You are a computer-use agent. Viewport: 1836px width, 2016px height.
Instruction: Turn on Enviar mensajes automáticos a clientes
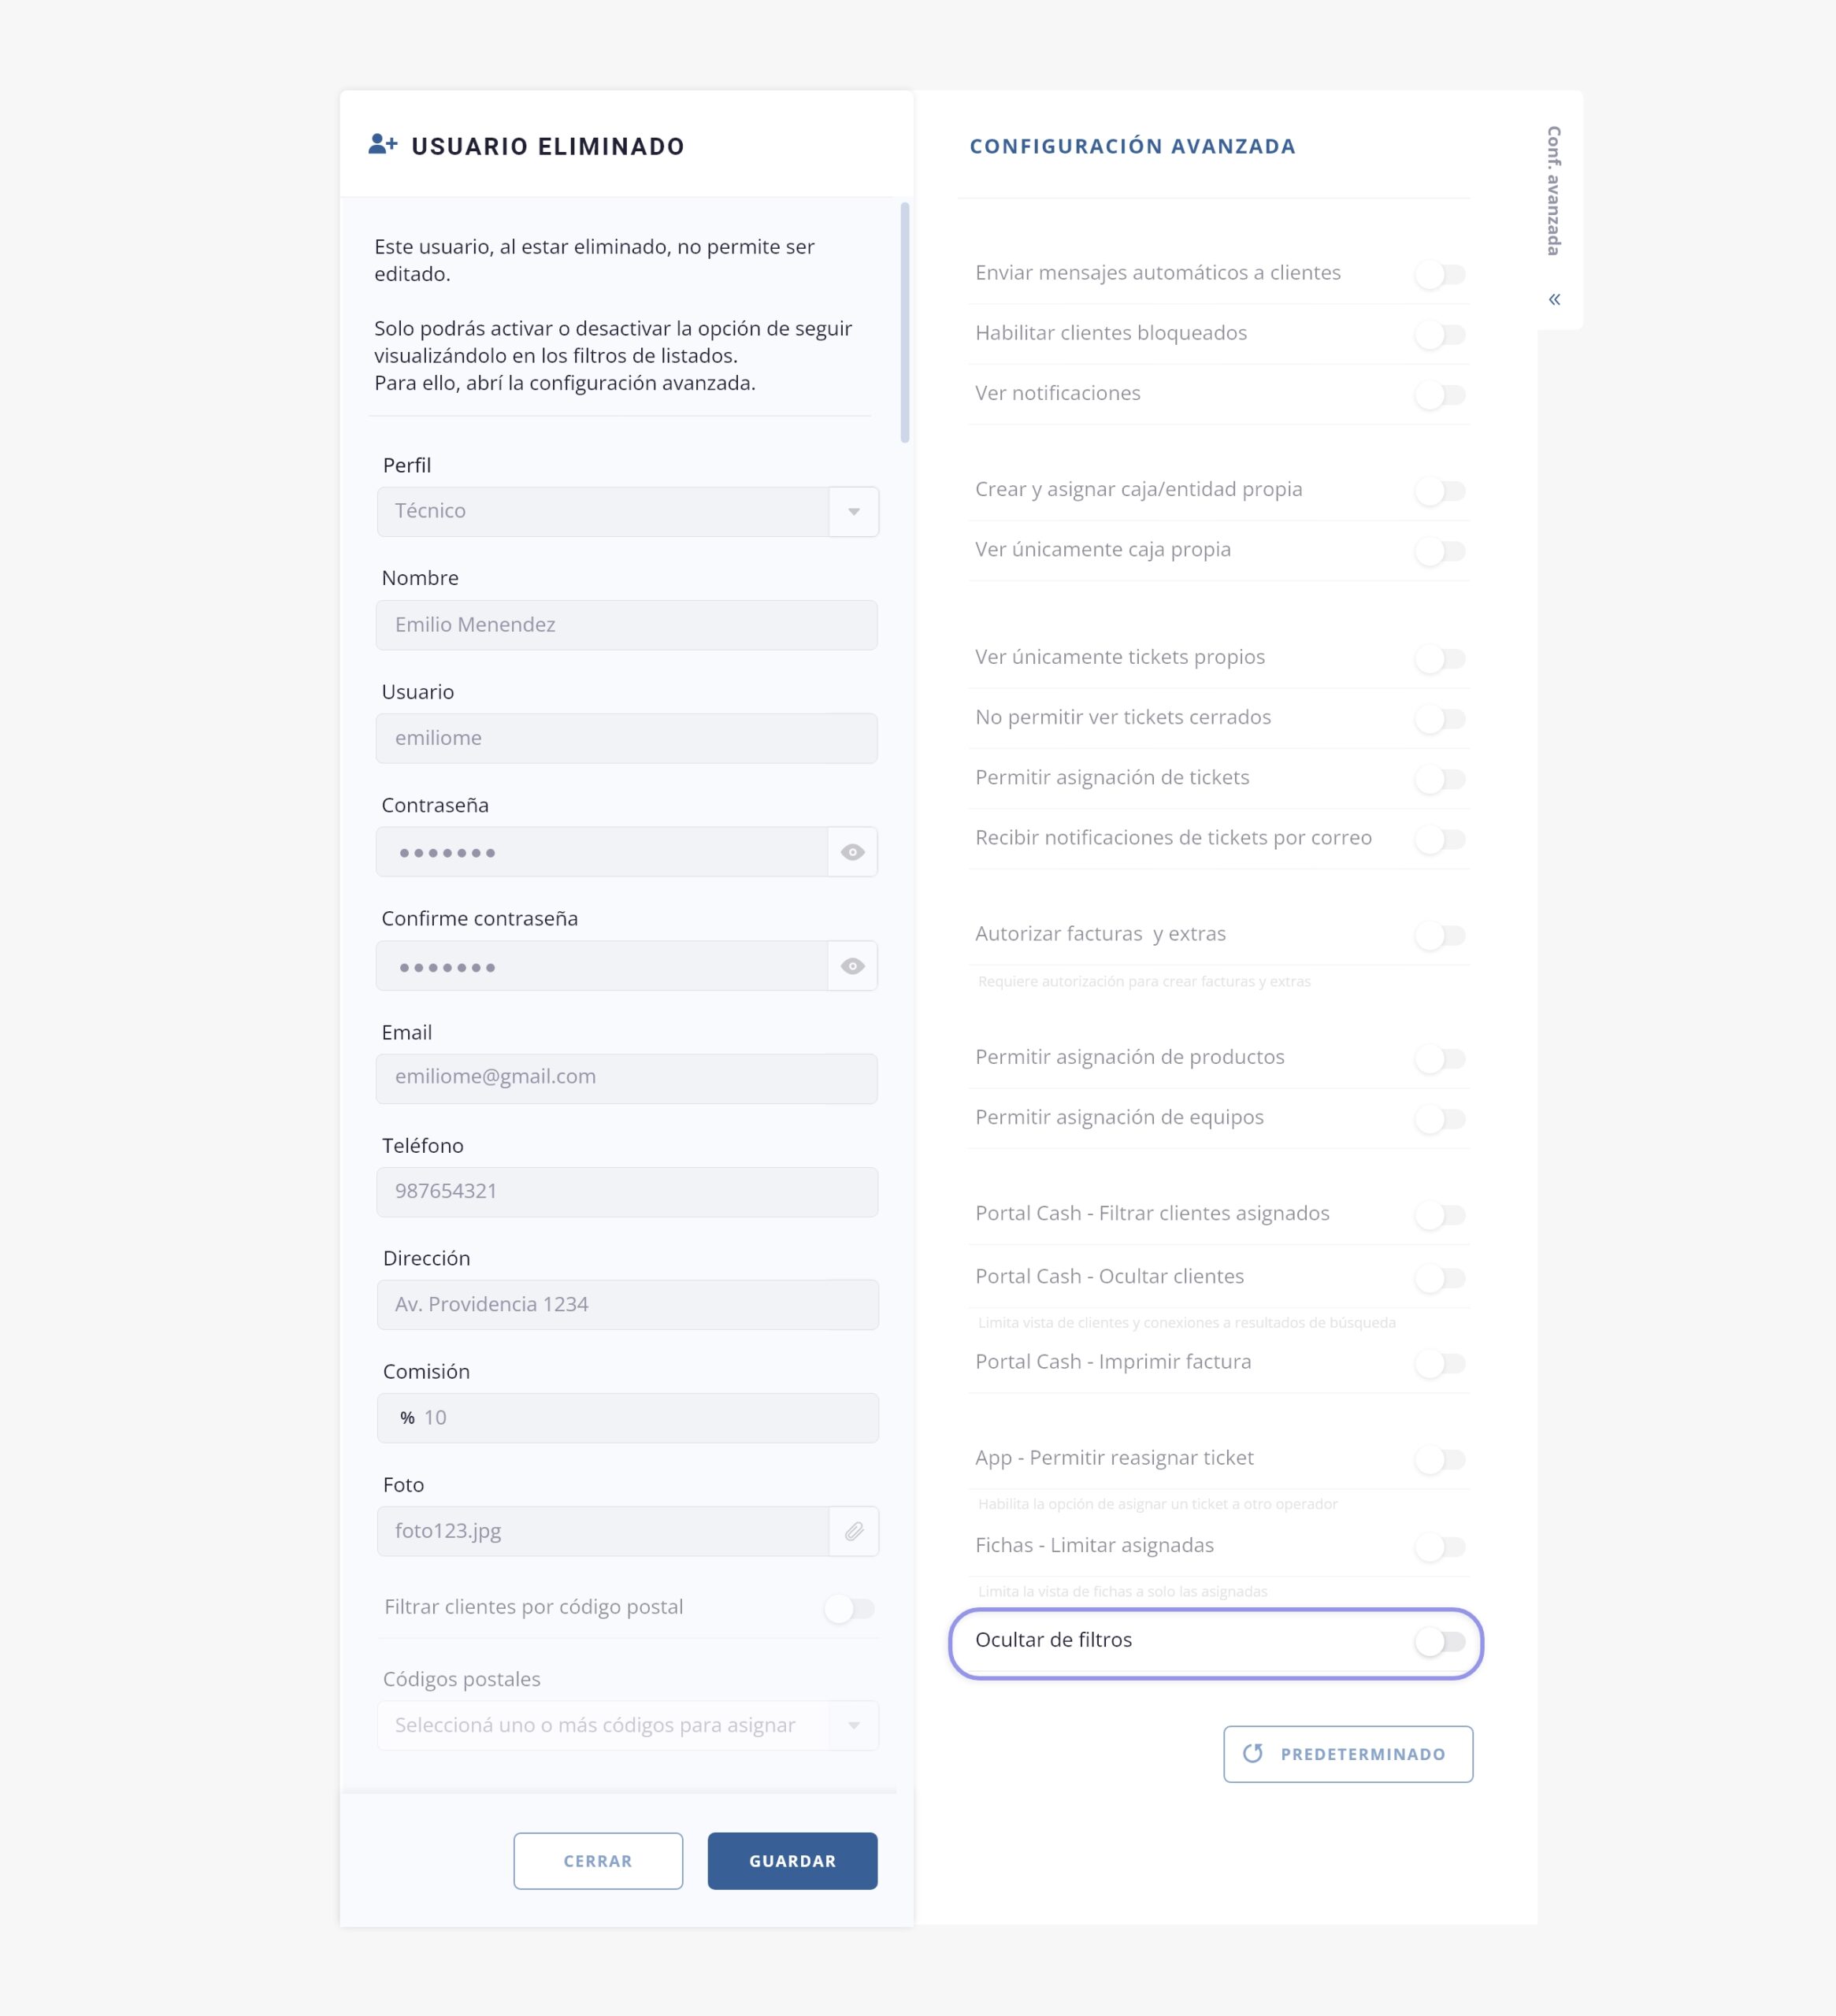coord(1440,274)
